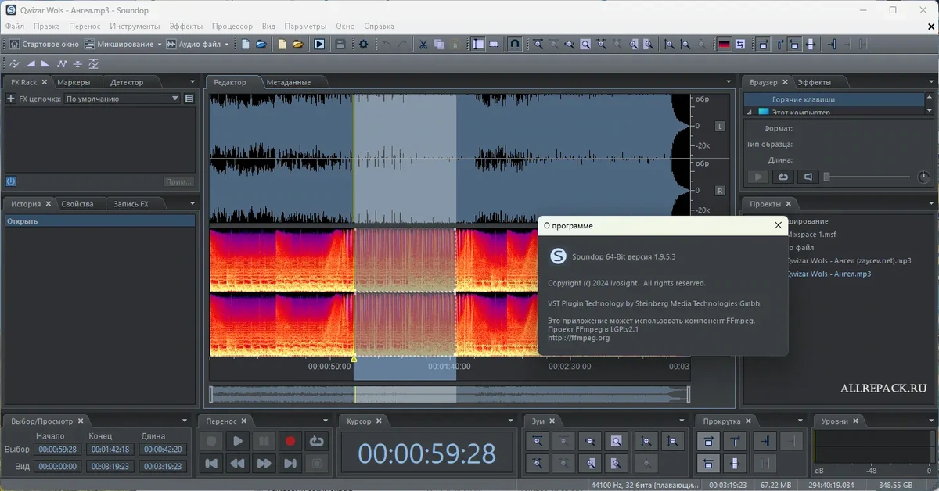
Task: Click the fast forward transport button
Action: coord(264,464)
